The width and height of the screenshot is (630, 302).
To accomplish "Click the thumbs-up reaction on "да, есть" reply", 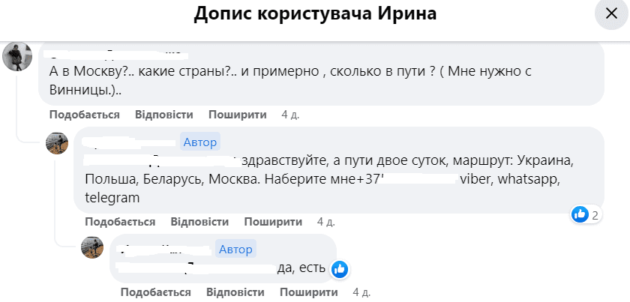I will point(338,268).
